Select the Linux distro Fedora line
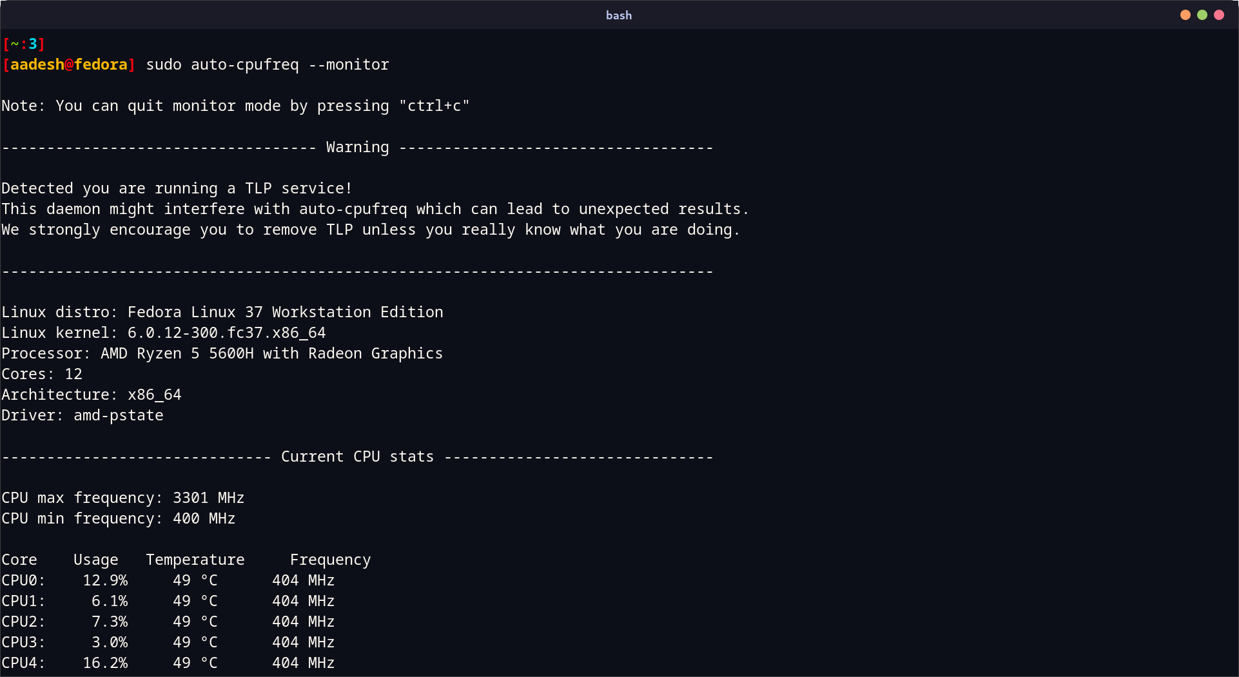The height and width of the screenshot is (677, 1239). tap(222, 312)
